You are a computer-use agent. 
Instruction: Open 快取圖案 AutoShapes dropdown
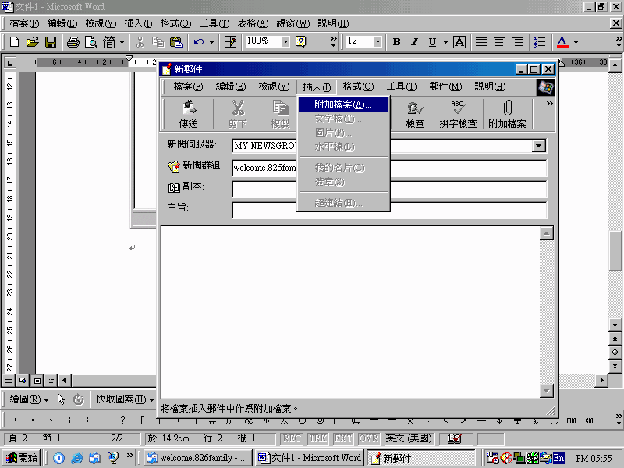pos(125,399)
